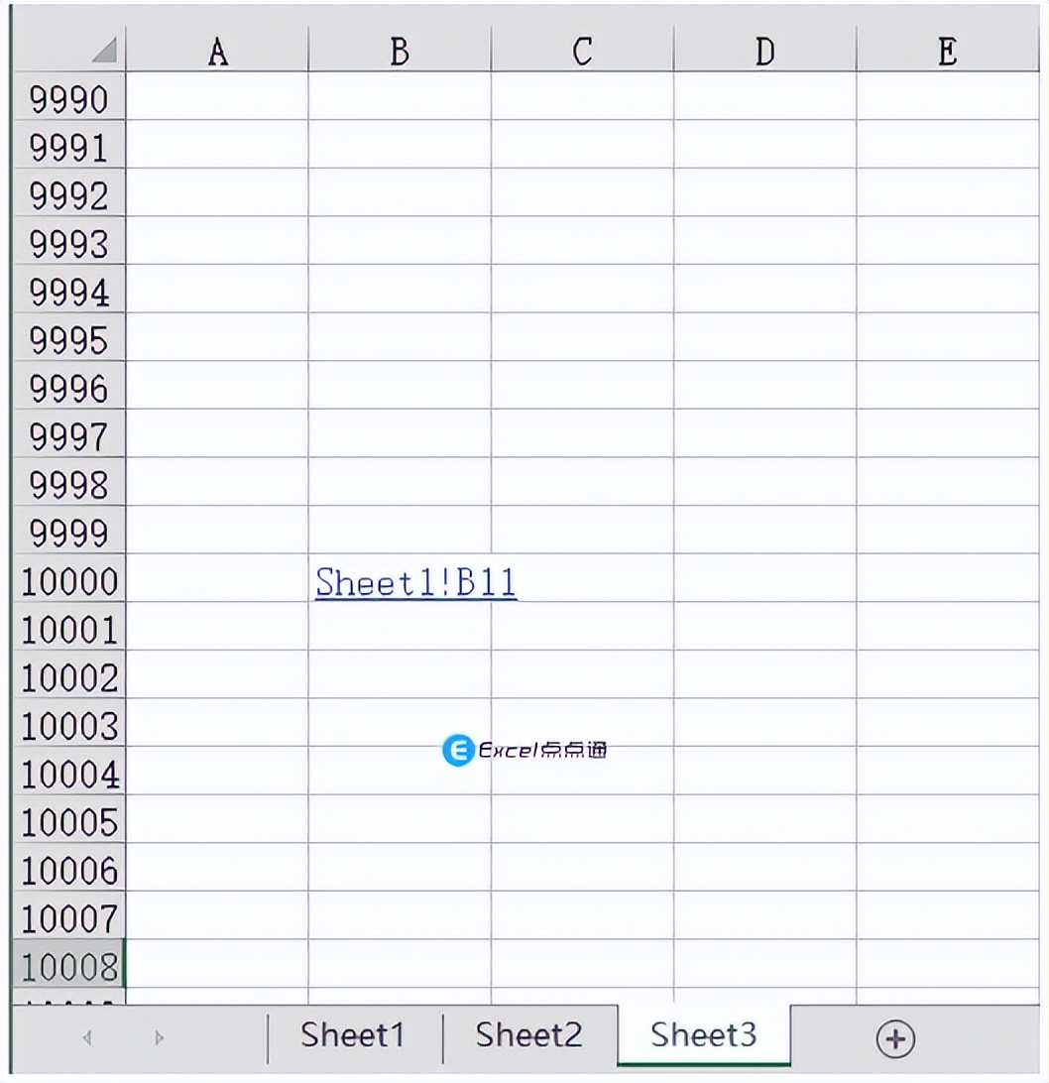Select row 9993 header

coord(69,241)
